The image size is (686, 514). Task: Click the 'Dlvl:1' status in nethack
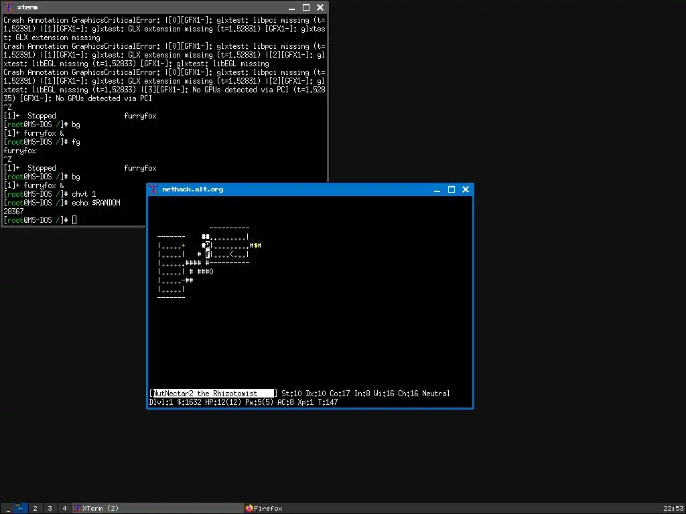[x=161, y=402]
